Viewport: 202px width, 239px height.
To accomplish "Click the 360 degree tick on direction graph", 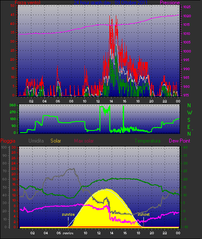I will pos(12,105).
